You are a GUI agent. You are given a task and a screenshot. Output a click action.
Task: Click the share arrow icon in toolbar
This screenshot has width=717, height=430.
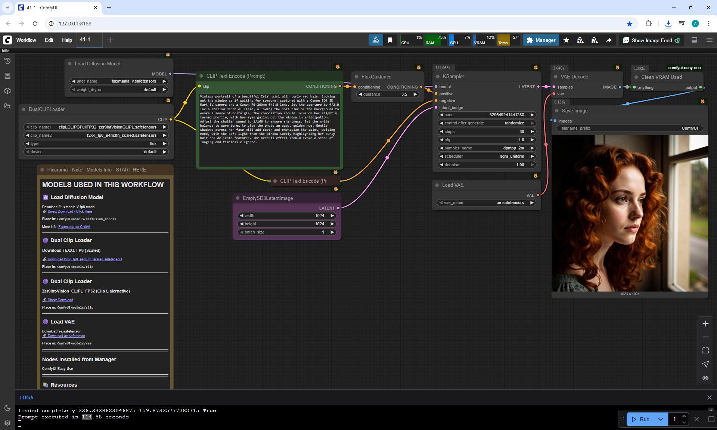(609, 40)
